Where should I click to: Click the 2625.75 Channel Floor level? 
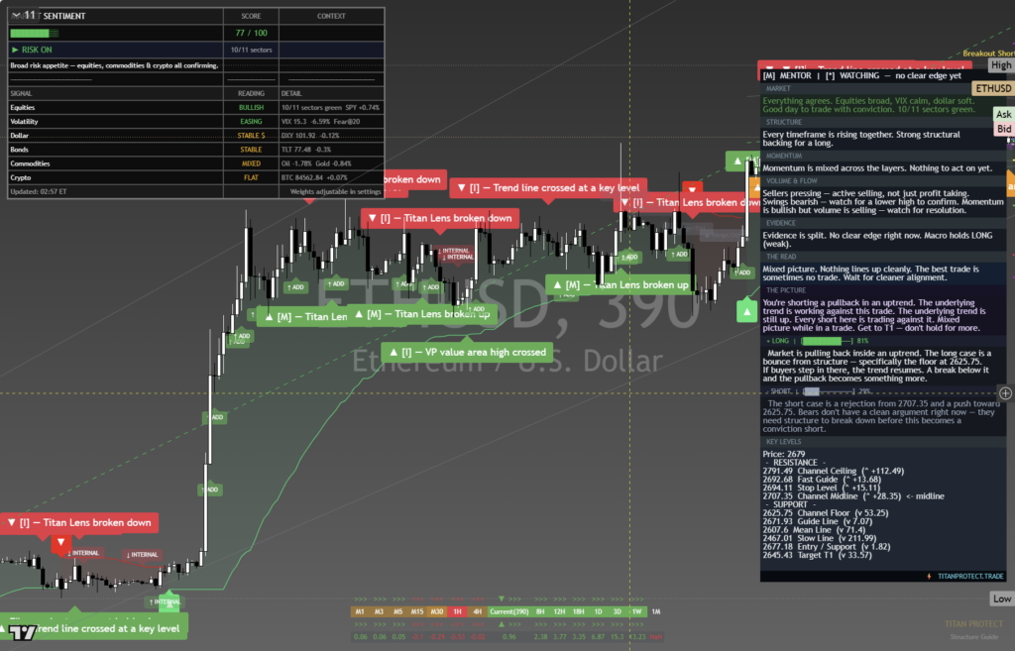point(826,513)
